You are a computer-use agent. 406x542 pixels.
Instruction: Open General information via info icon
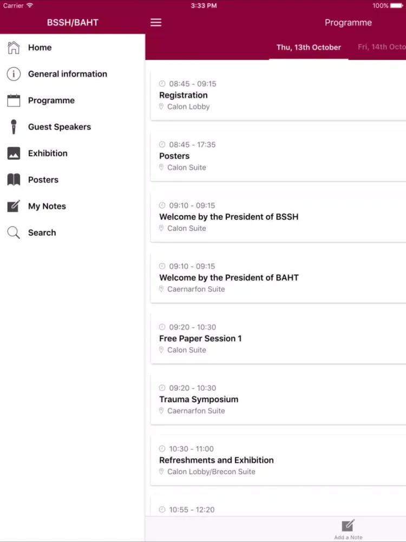click(x=14, y=74)
